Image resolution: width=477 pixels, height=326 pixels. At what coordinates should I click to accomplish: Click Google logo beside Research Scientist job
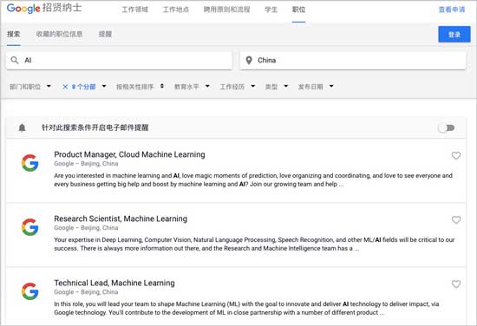(x=29, y=227)
